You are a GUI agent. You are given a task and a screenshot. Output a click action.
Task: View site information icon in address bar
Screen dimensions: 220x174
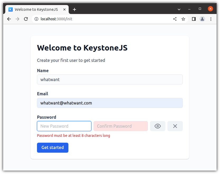(x=36, y=19)
